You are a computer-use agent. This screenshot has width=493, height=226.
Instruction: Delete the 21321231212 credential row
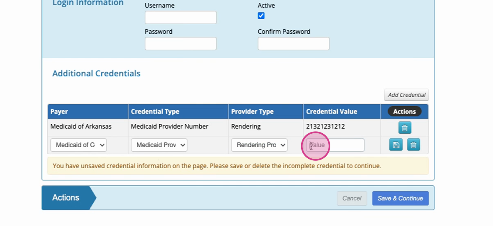pos(405,128)
